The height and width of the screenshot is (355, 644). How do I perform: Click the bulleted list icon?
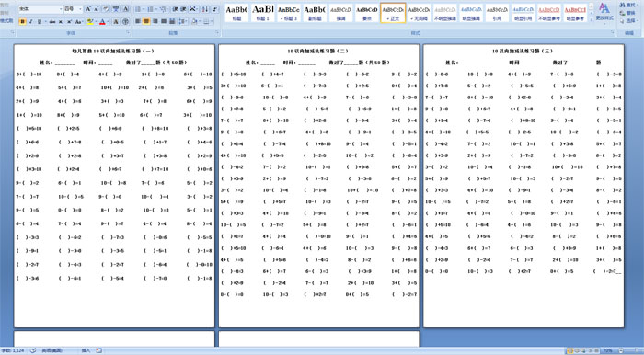pyautogui.click(x=139, y=9)
